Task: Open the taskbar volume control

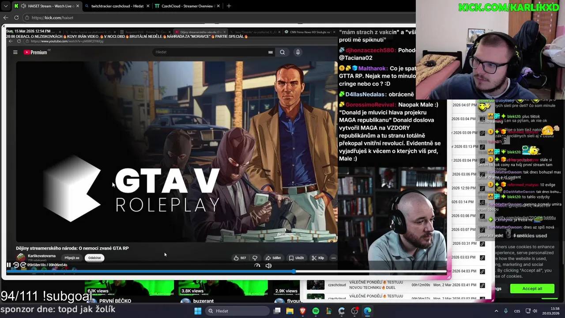Action: point(535,311)
